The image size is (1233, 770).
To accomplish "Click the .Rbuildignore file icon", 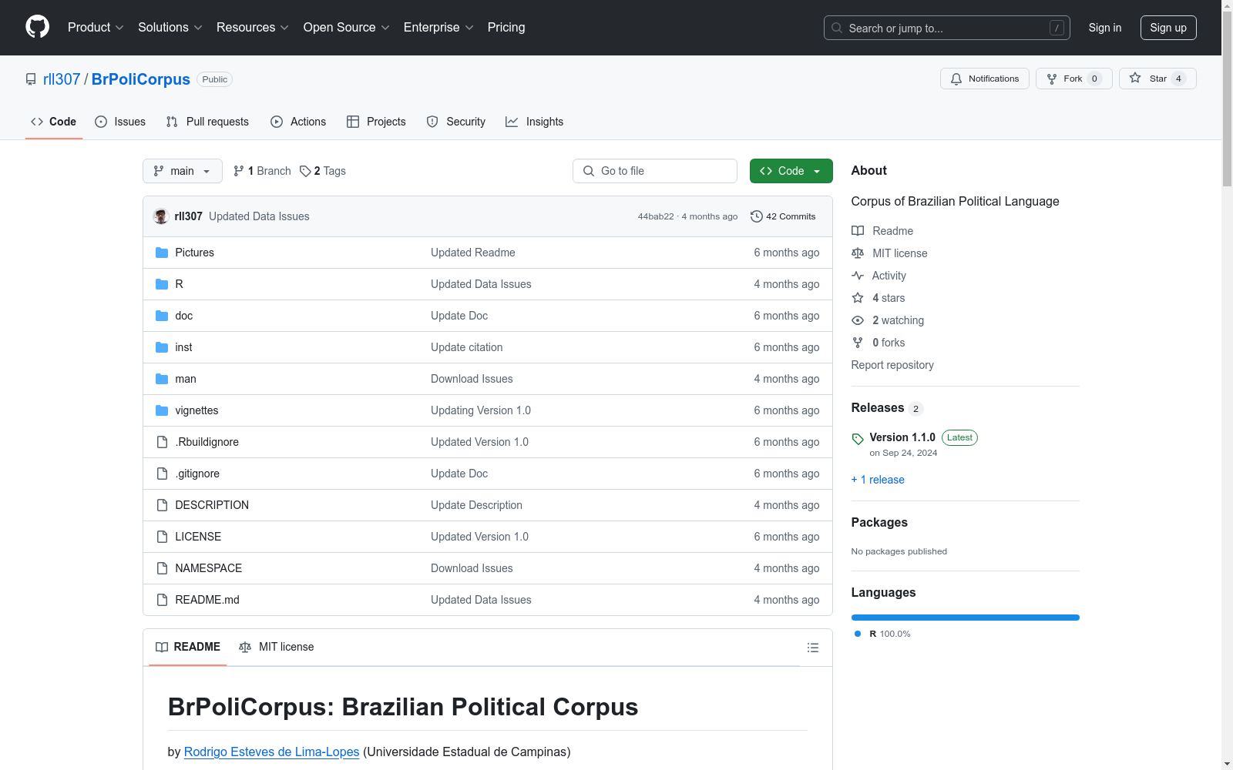I will pos(162,442).
